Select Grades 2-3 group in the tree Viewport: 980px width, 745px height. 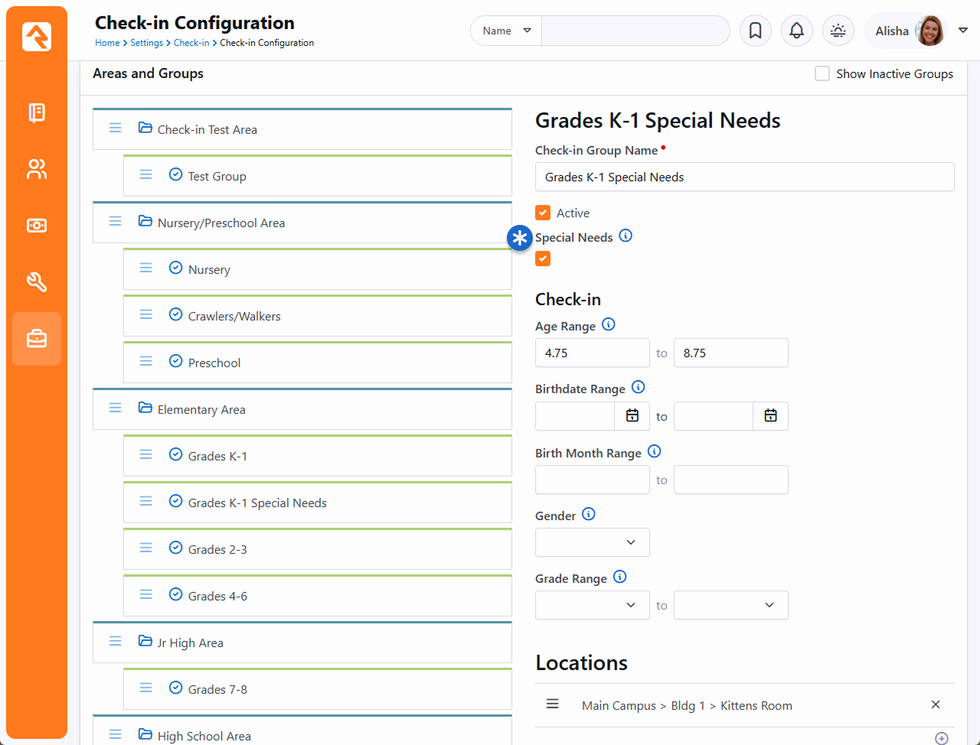217,549
